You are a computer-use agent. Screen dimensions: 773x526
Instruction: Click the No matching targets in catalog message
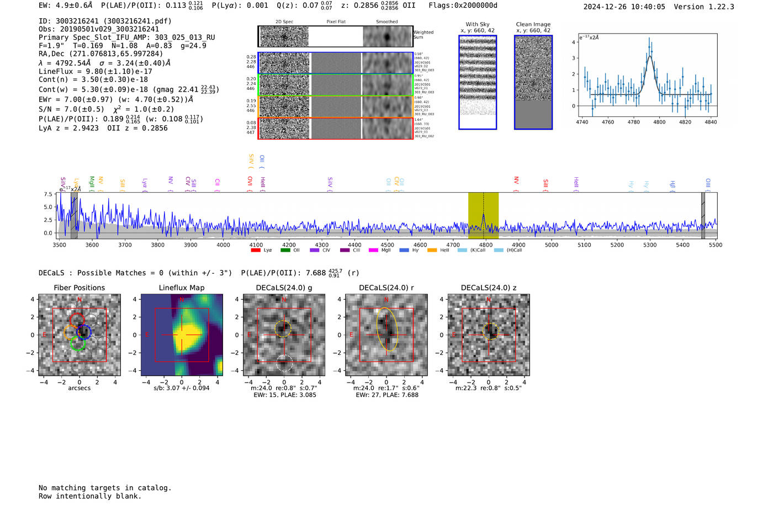click(105, 488)
